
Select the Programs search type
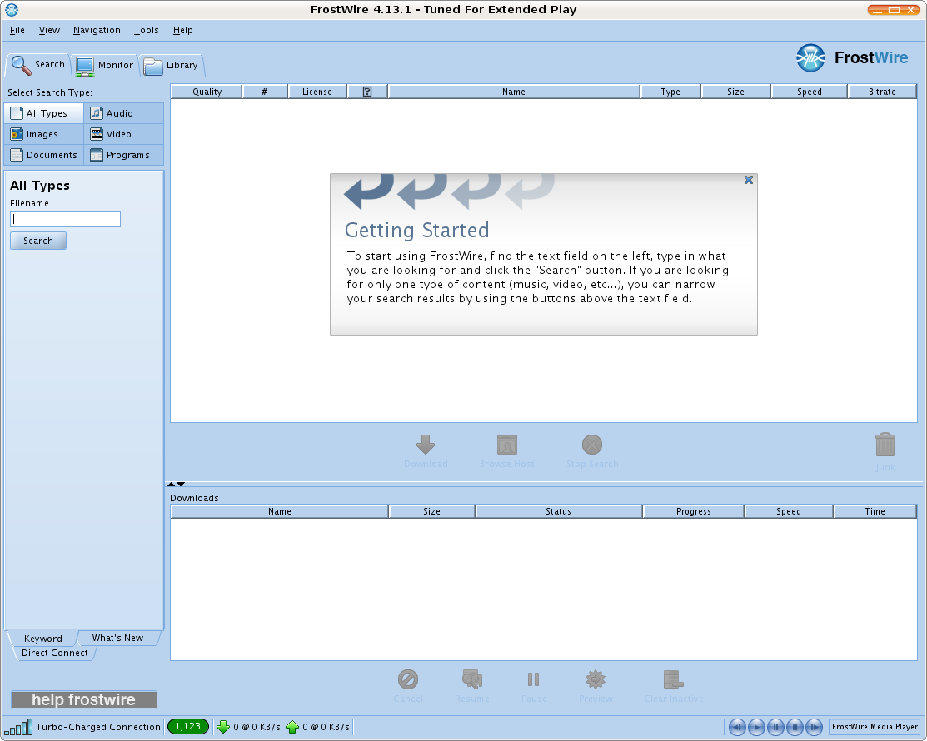(123, 155)
